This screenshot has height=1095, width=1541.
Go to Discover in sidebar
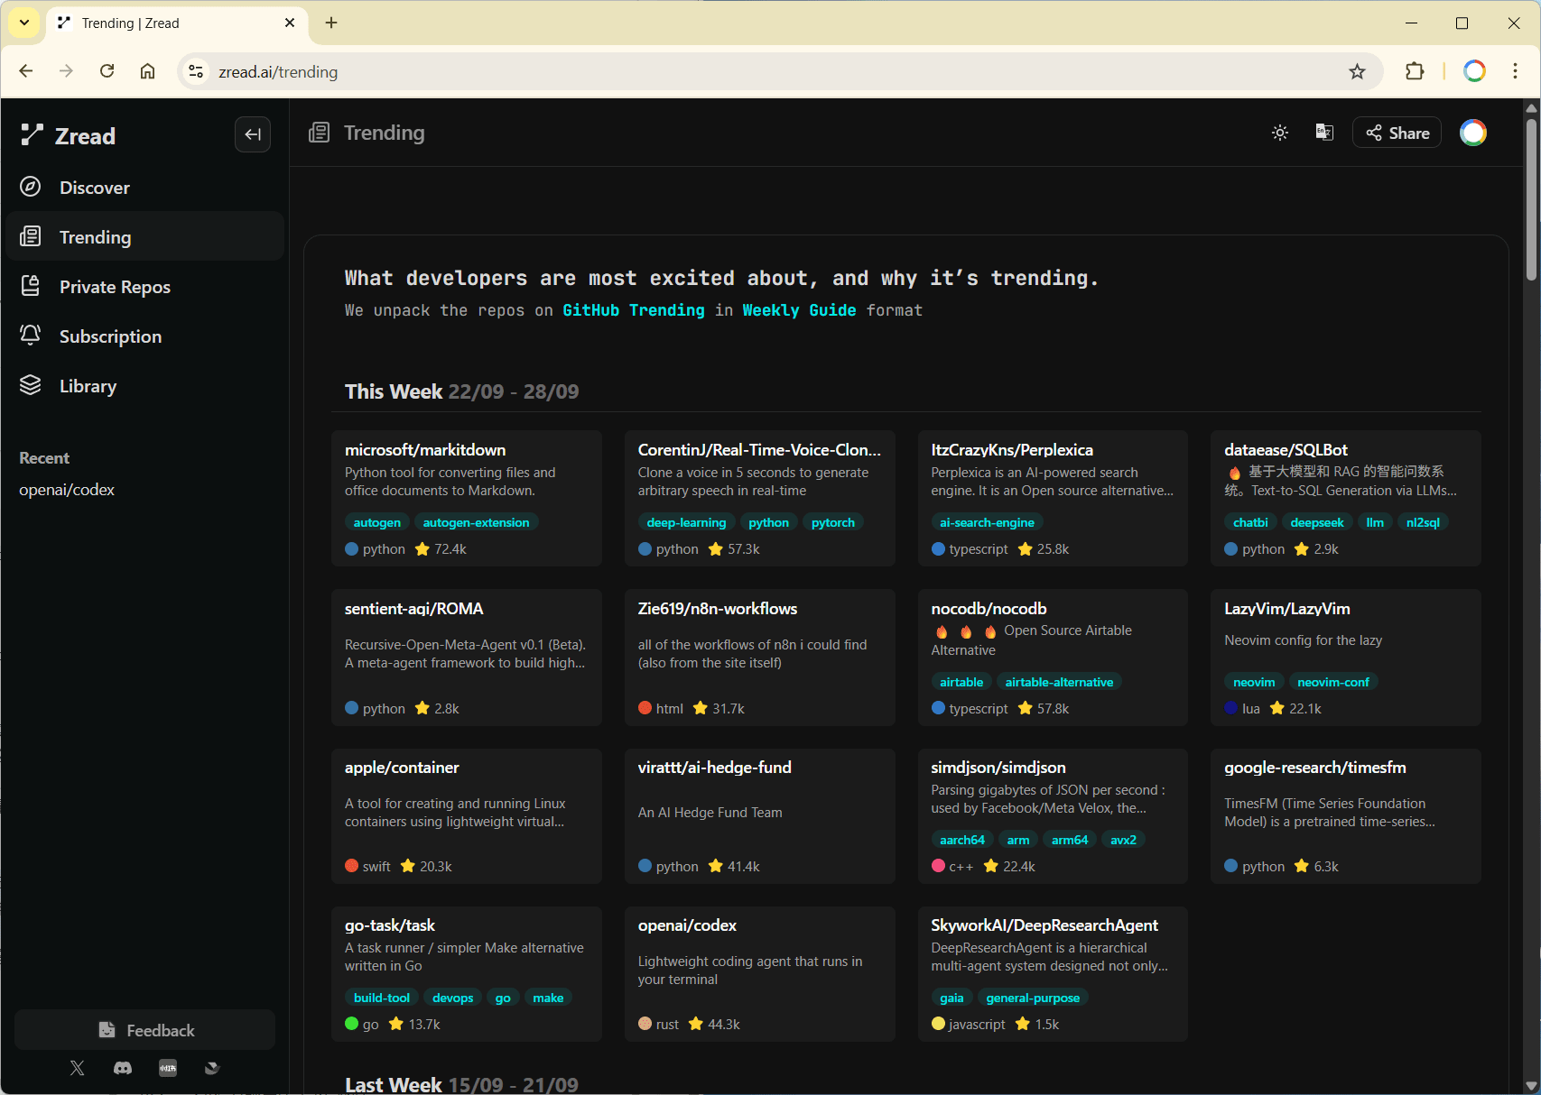click(95, 188)
